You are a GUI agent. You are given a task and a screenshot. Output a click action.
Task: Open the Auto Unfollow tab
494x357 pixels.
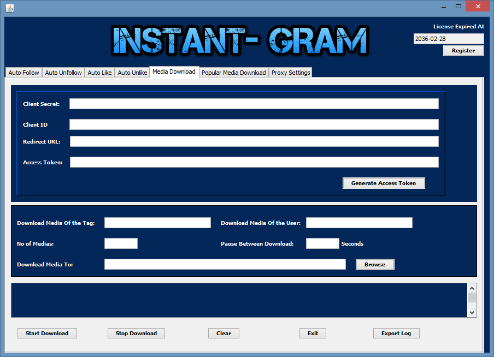[x=63, y=73]
